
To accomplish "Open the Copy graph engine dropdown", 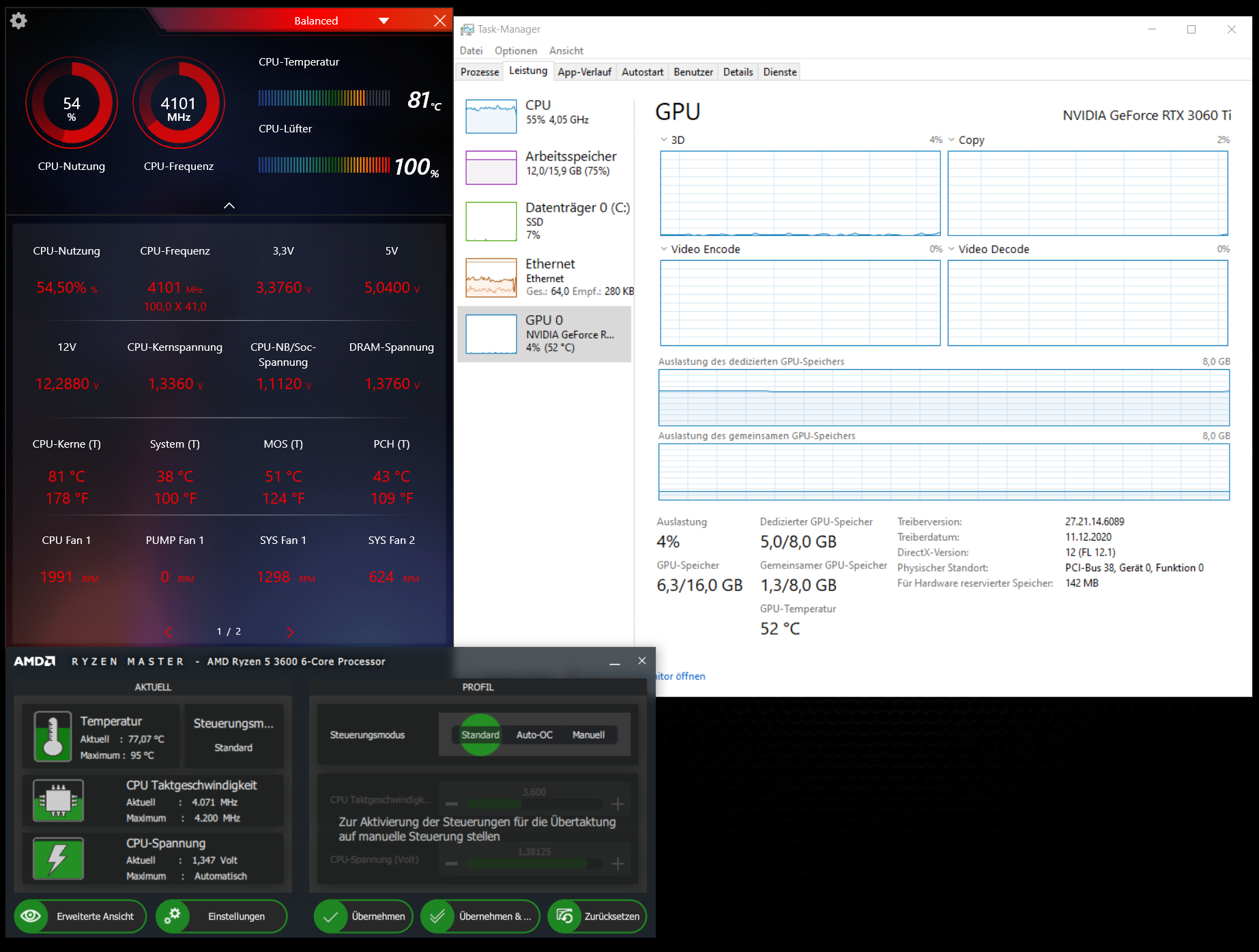I will 951,140.
